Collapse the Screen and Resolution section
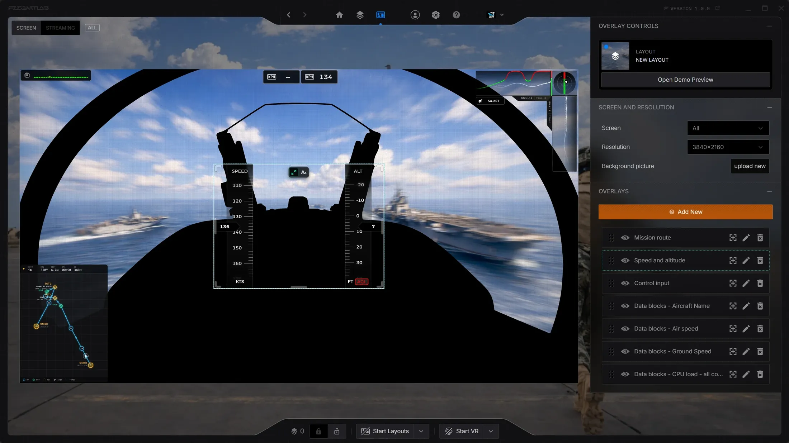This screenshot has height=443, width=789. point(769,107)
